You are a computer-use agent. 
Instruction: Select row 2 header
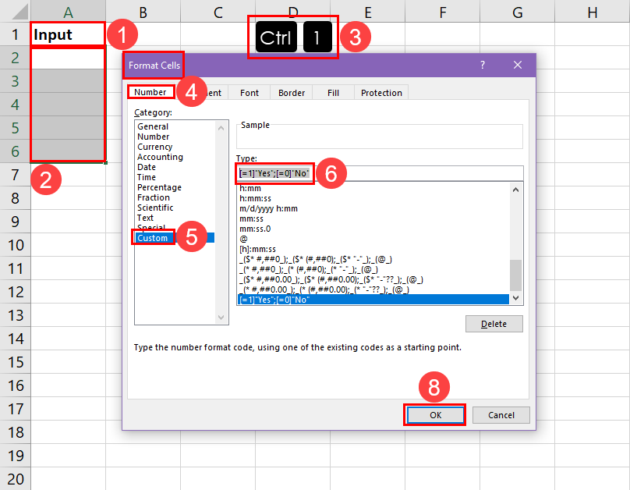coord(16,58)
